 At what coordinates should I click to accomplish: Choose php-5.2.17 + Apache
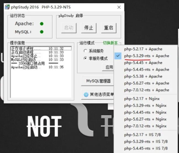pyautogui.click(x=146, y=49)
